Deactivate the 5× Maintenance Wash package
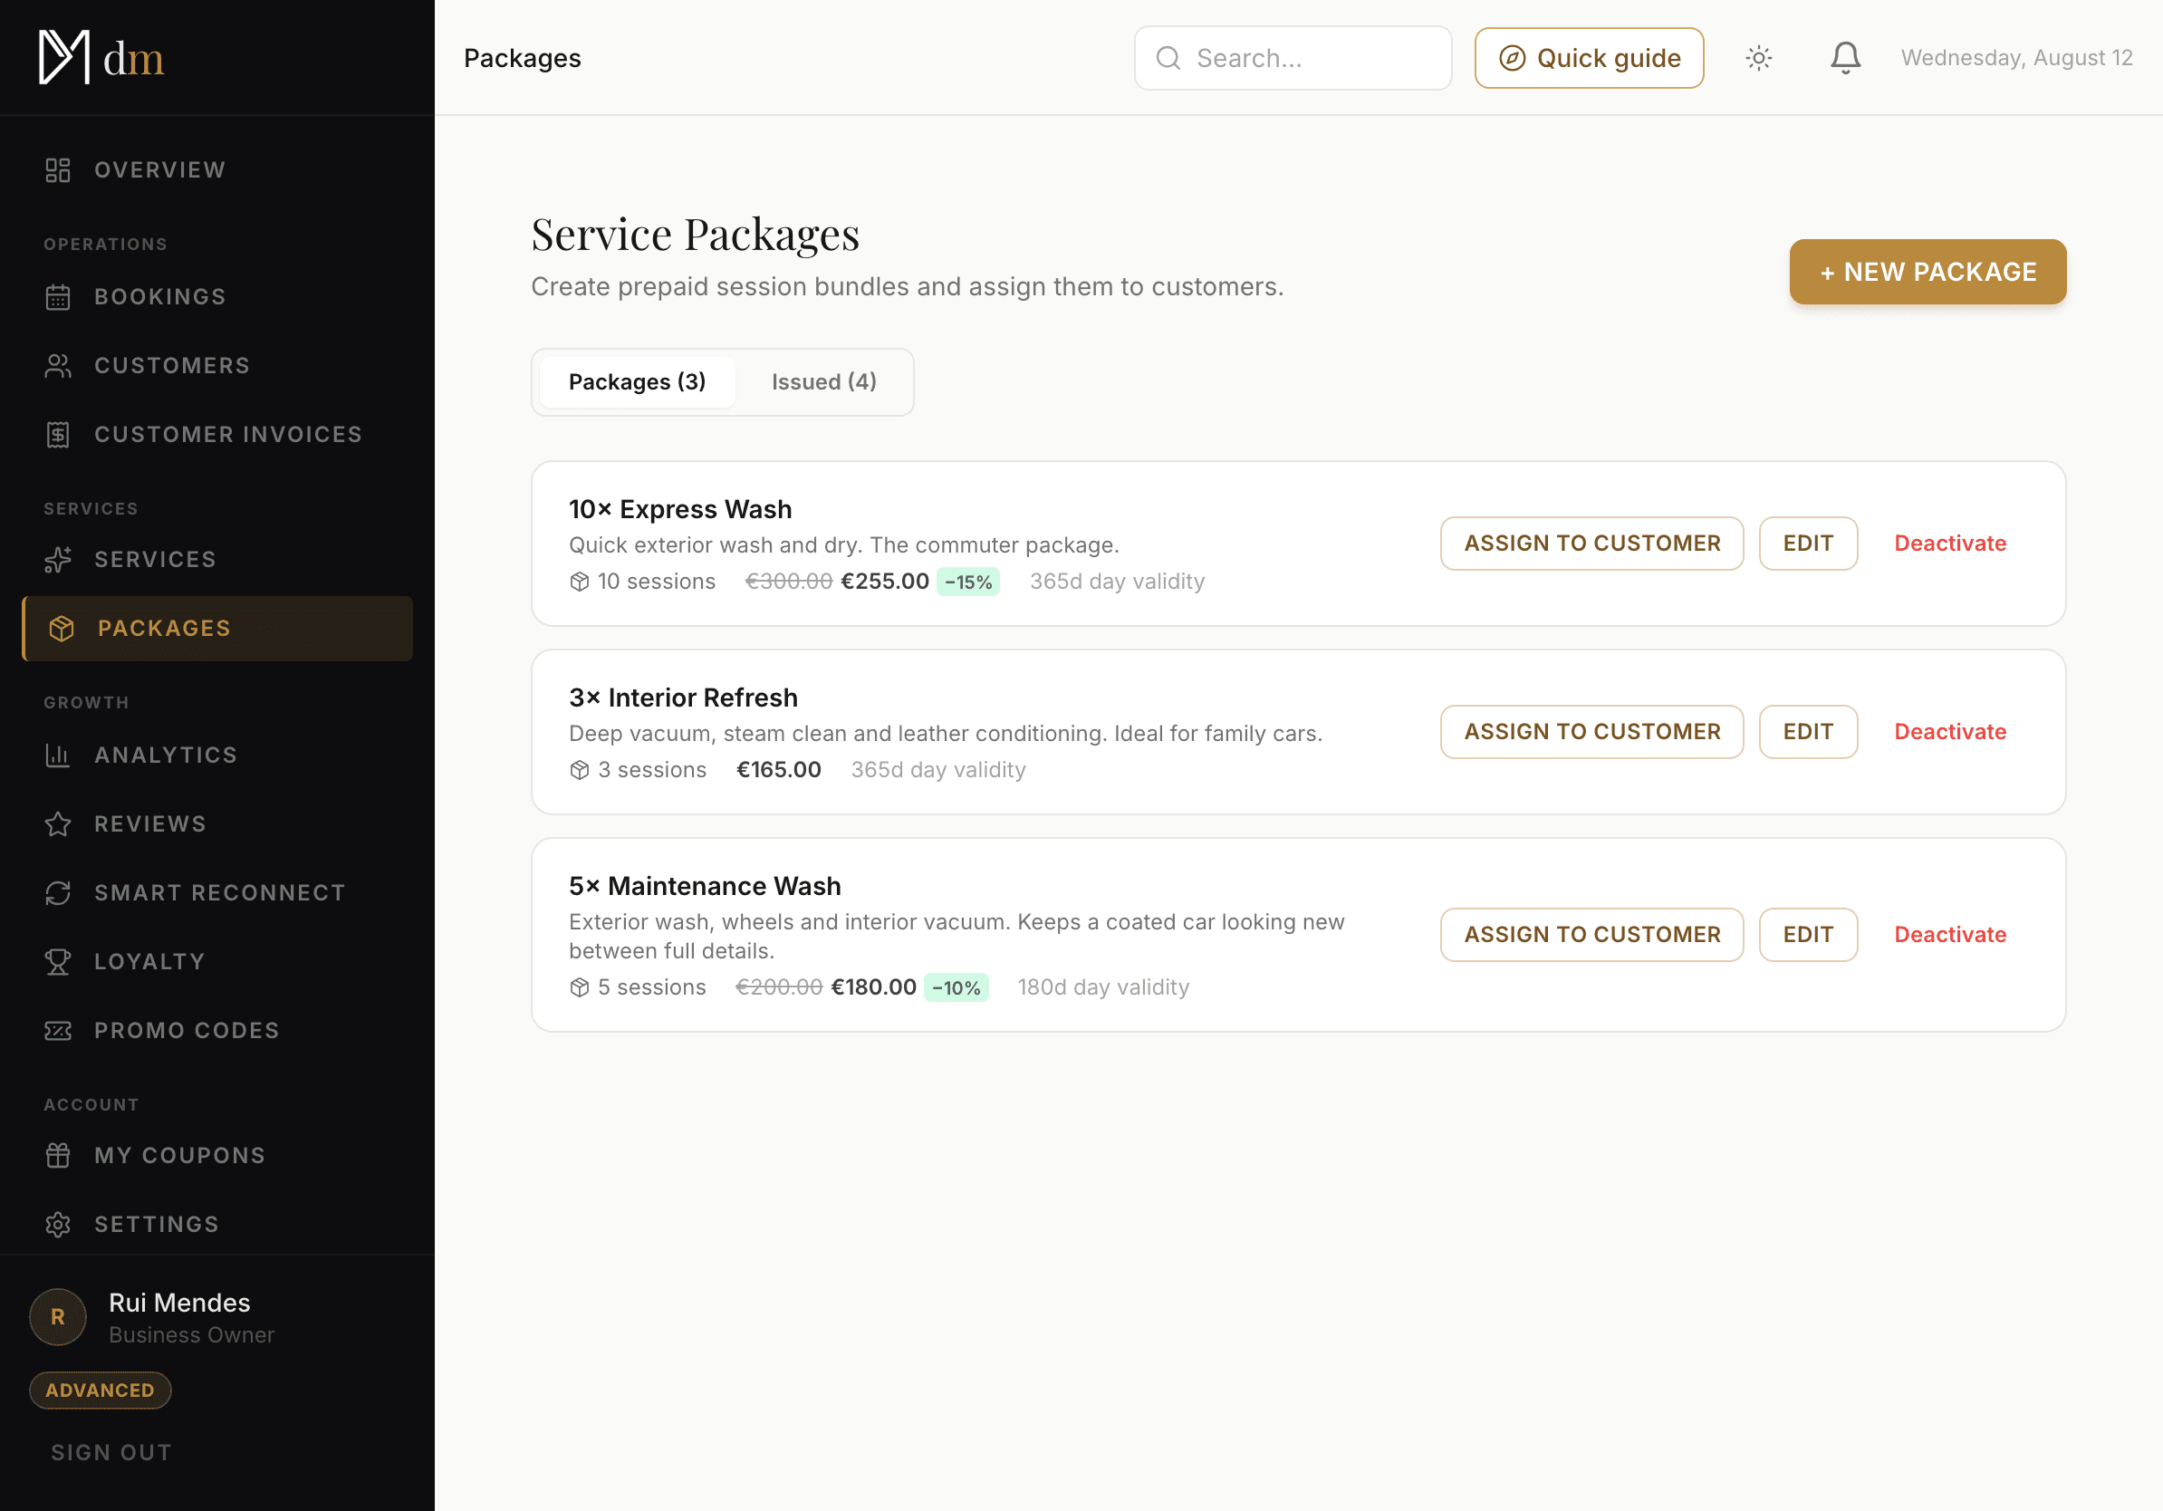 coord(1949,935)
